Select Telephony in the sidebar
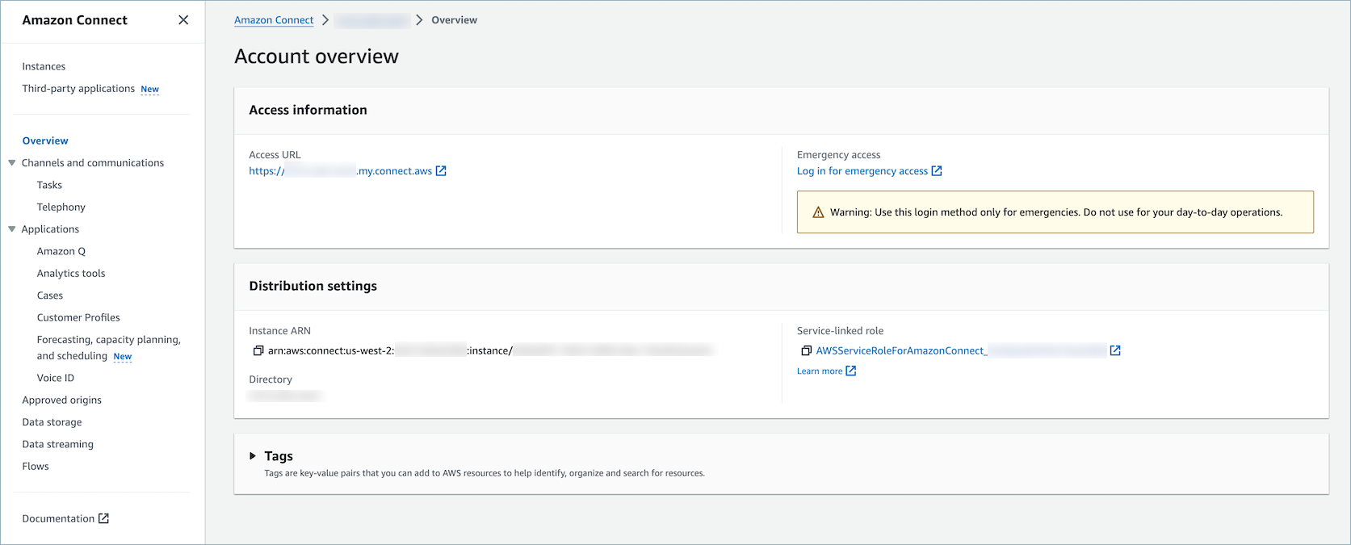Screen dimensions: 1351x545 click(x=61, y=208)
